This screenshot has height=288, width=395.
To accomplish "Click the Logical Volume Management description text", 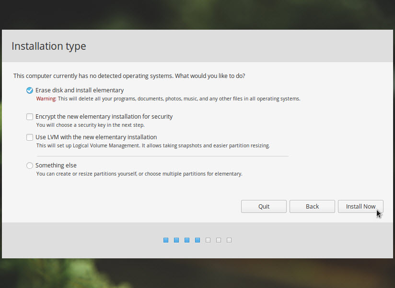I will click(x=153, y=145).
